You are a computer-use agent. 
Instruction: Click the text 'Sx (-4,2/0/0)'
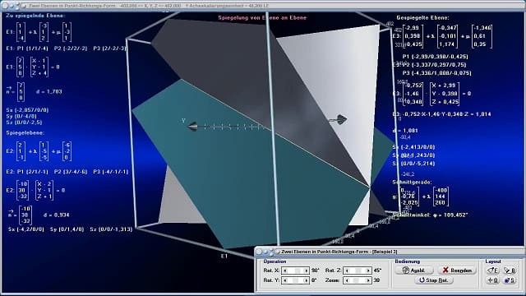(26, 229)
